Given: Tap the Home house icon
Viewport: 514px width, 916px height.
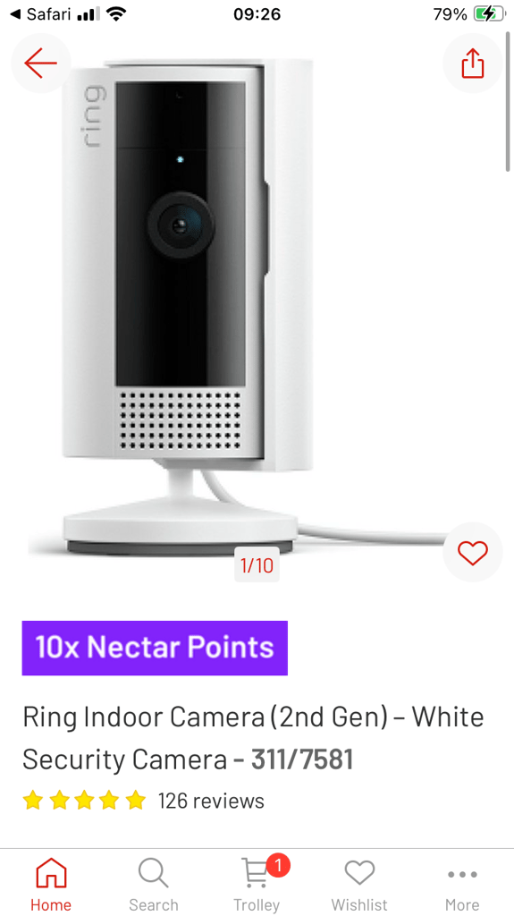Looking at the screenshot, I should pyautogui.click(x=51, y=873).
